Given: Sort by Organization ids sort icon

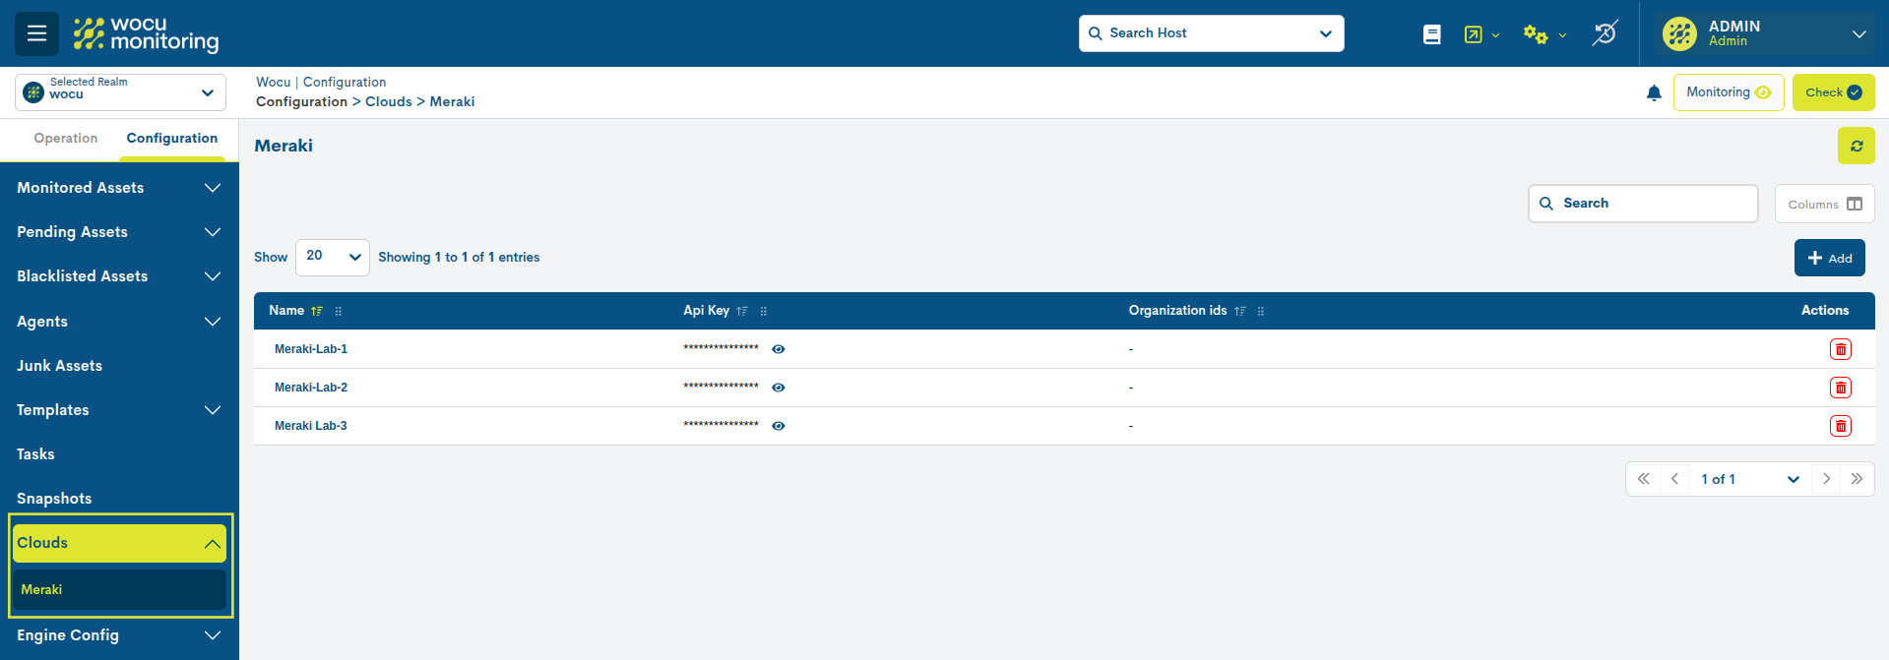Looking at the screenshot, I should coord(1240,311).
